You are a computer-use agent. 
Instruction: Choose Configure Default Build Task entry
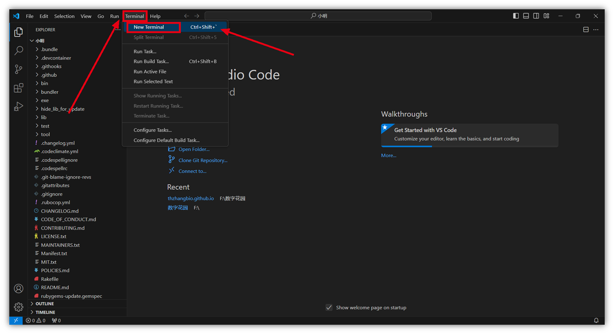coord(175,140)
